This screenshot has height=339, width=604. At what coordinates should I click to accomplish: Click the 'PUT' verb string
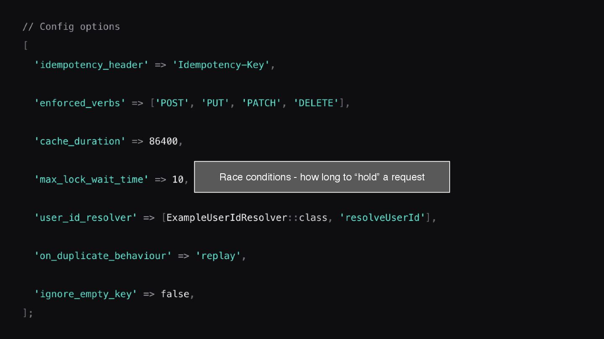[216, 103]
